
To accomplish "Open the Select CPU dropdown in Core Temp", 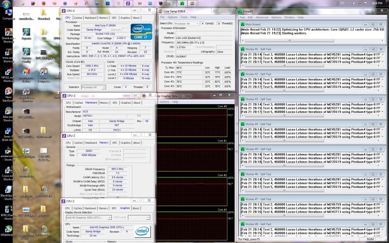I will click(187, 23).
